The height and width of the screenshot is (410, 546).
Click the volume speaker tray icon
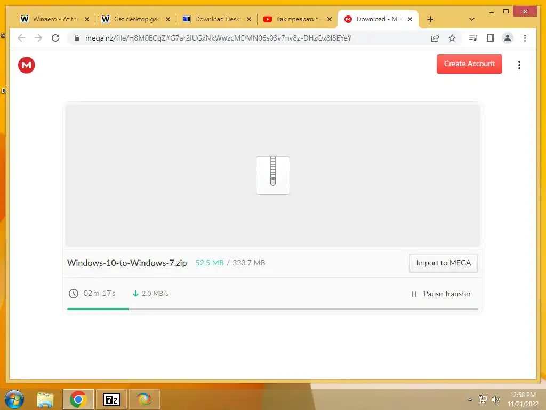(495, 399)
